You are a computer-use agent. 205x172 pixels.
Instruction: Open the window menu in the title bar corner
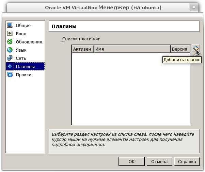(6, 7)
